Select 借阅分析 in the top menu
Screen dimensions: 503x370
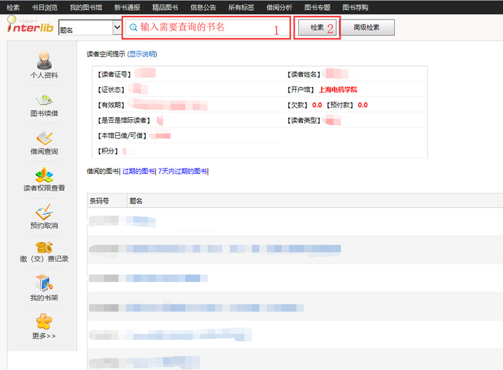(279, 8)
